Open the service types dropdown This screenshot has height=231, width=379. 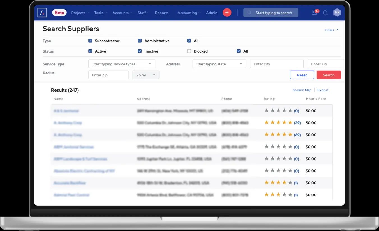[122, 64]
